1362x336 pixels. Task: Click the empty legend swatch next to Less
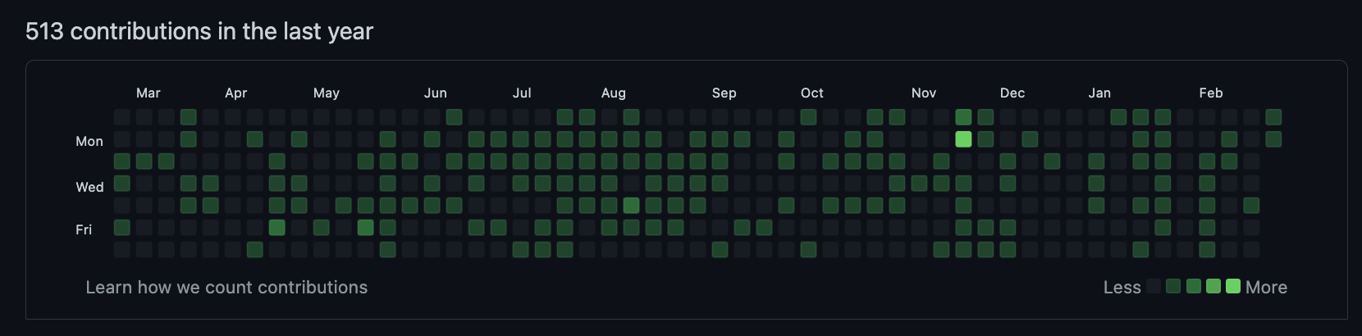tap(1154, 286)
